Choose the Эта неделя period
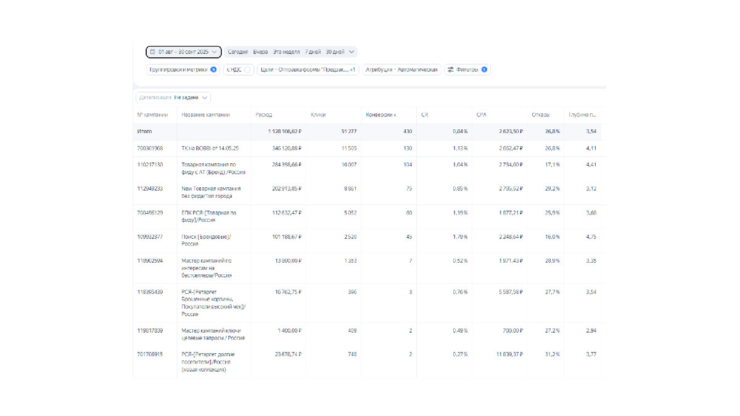740x416 pixels. click(x=286, y=52)
